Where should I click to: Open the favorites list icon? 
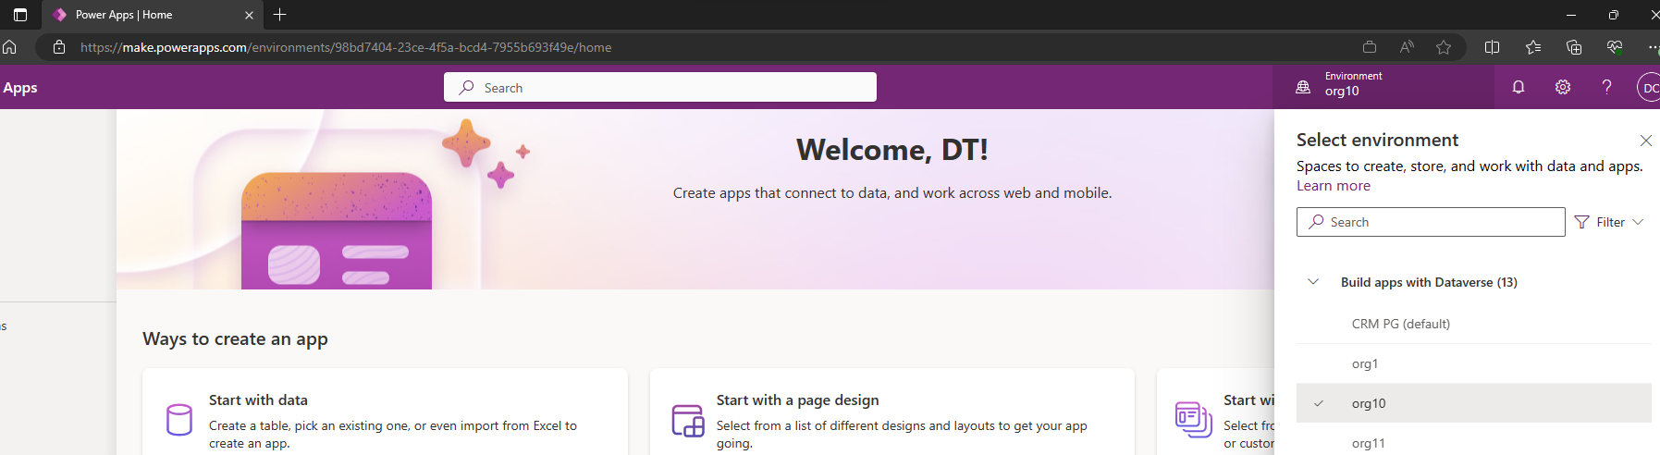click(1532, 47)
